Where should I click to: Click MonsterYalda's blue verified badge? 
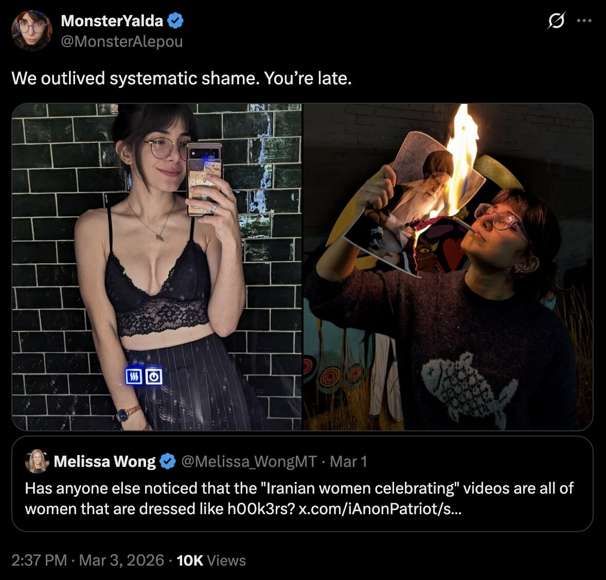(x=175, y=21)
